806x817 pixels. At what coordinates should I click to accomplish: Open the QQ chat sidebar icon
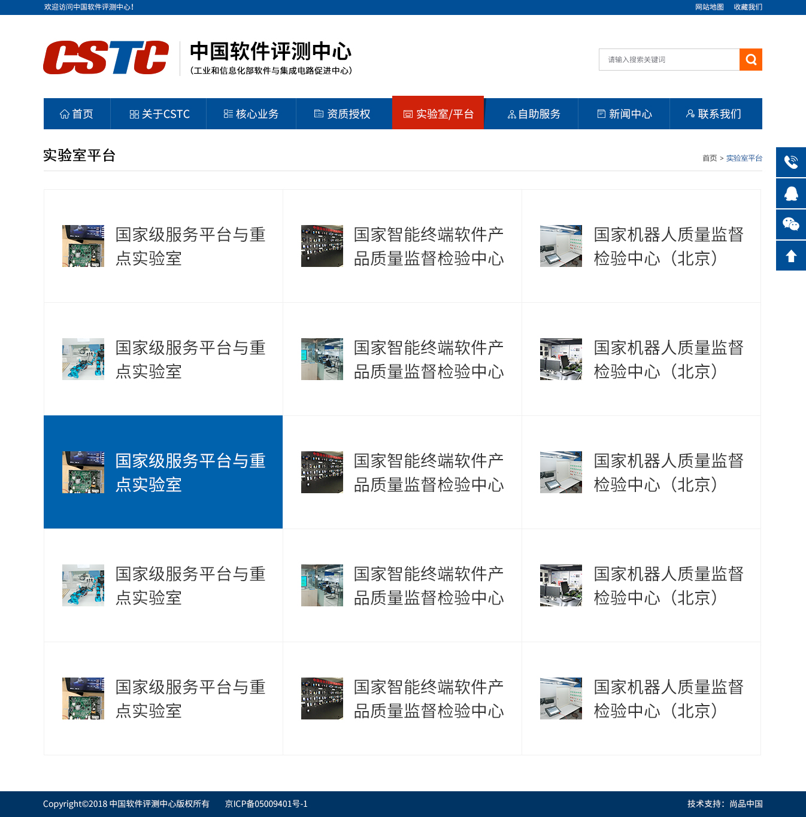pyautogui.click(x=790, y=193)
